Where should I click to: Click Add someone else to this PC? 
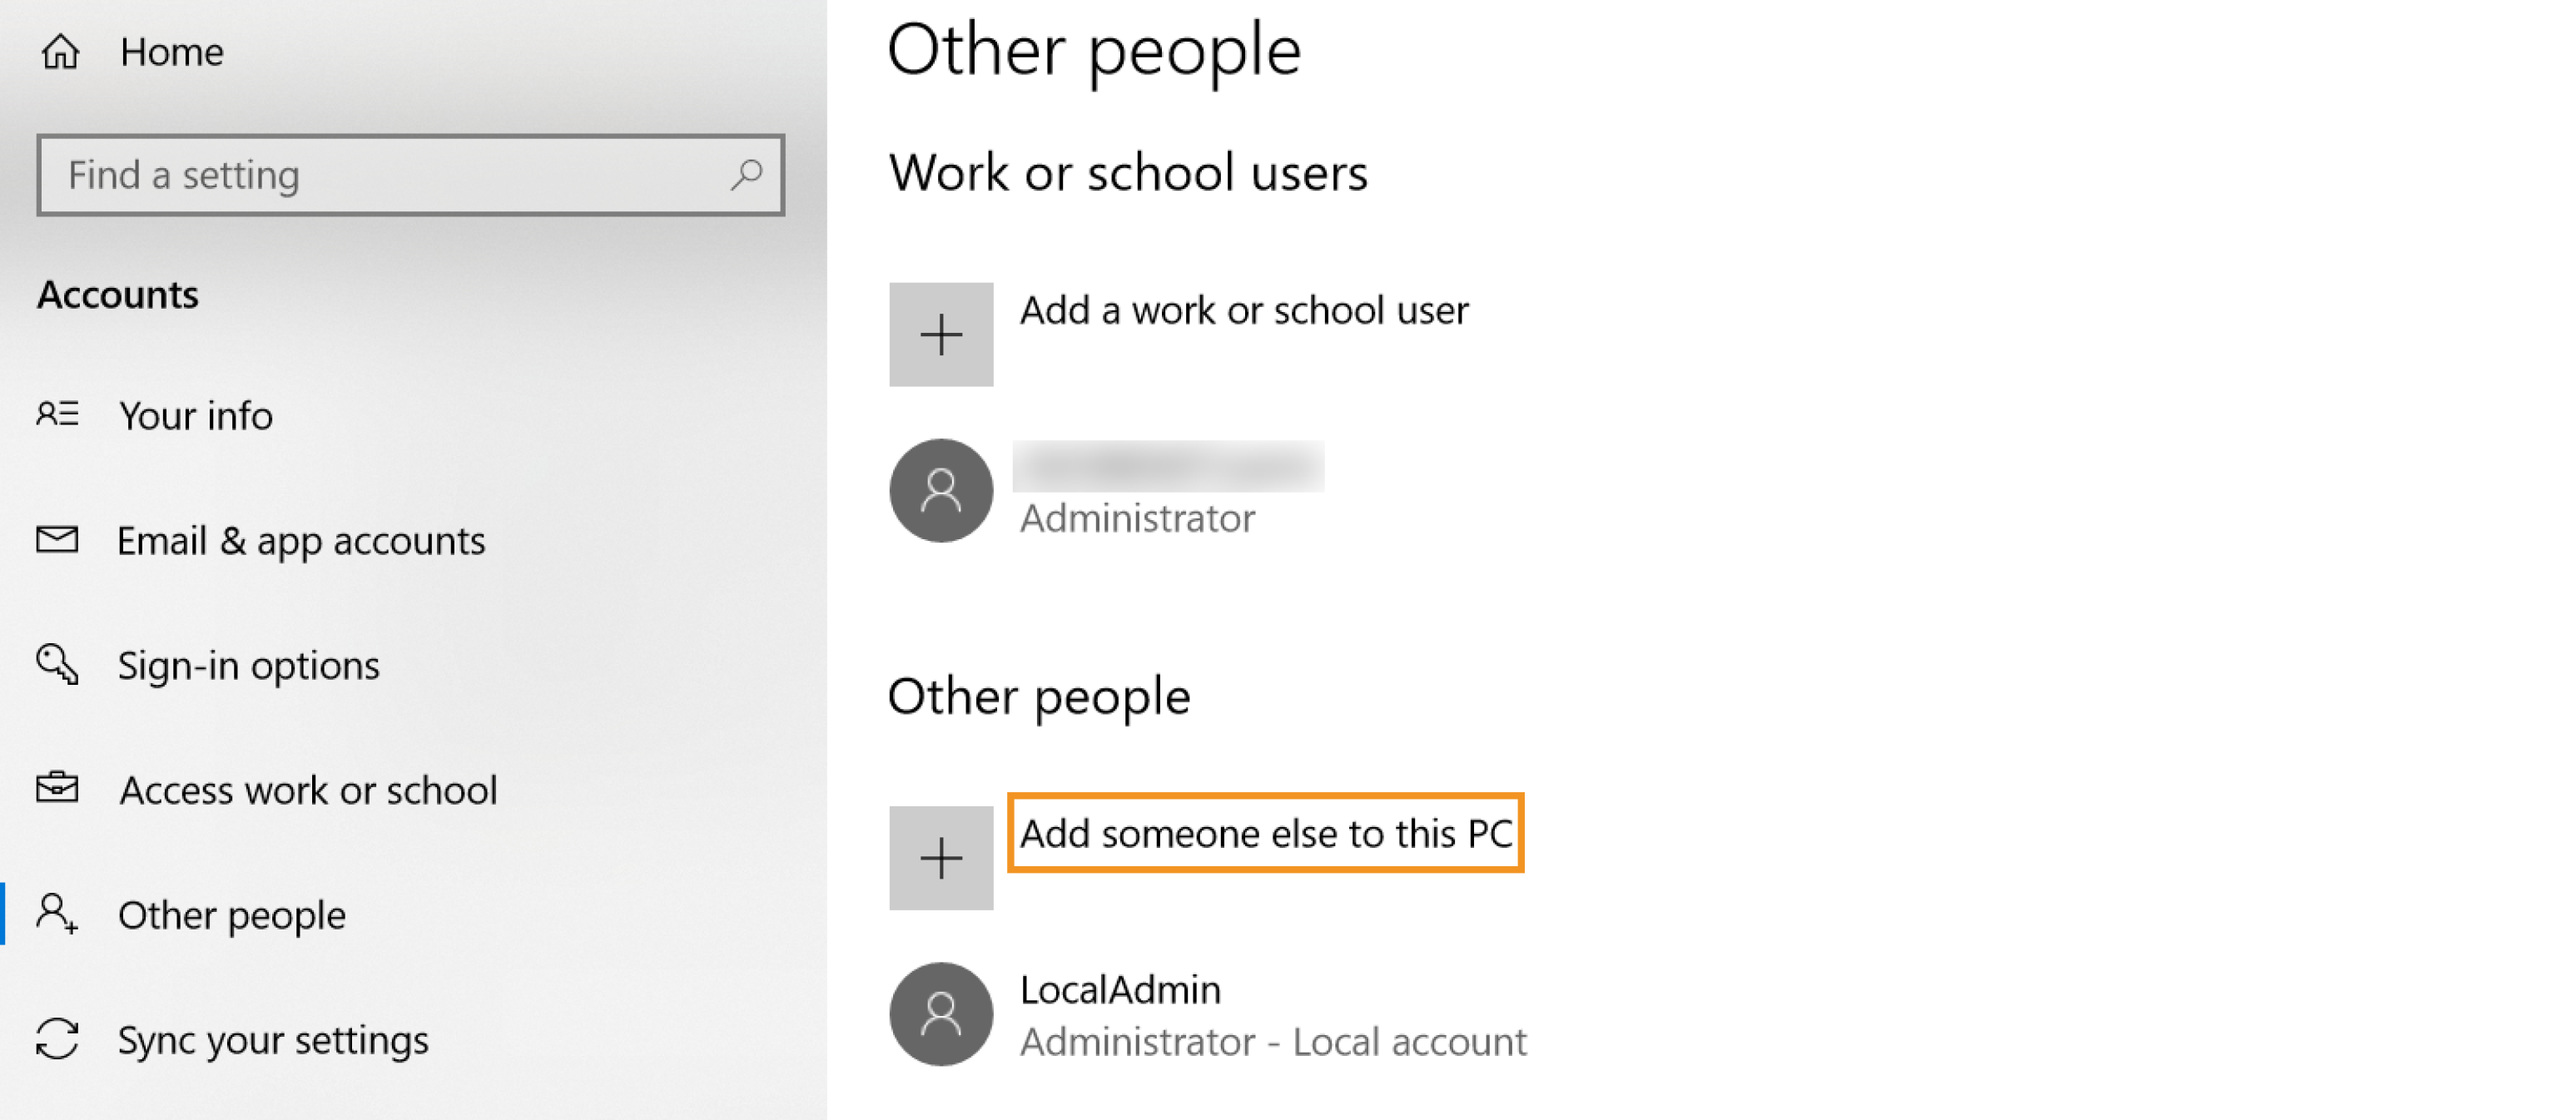tap(1265, 833)
